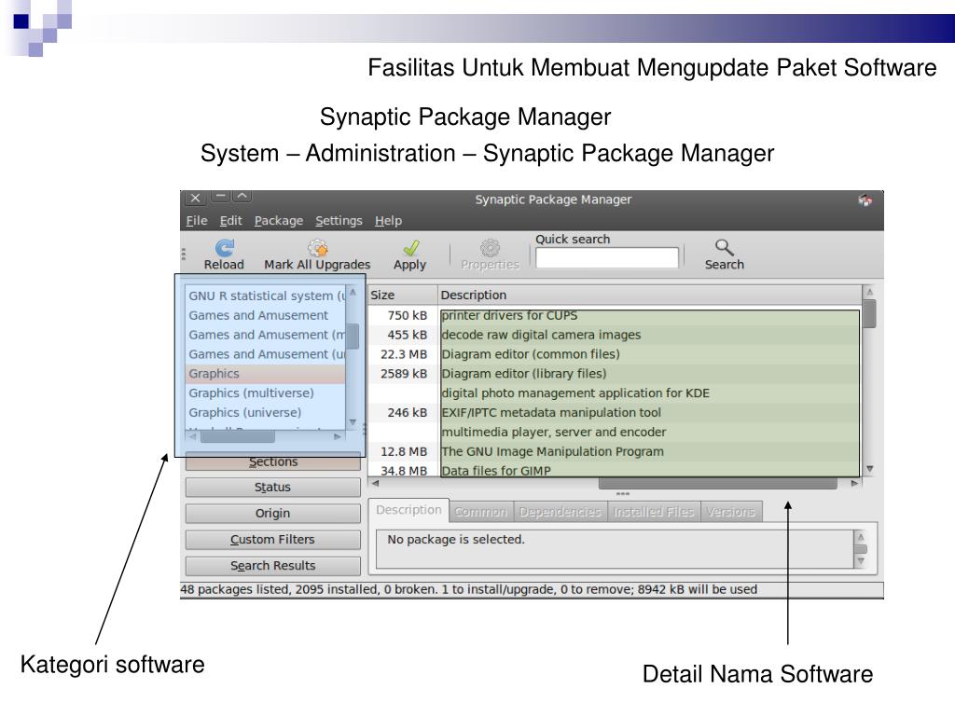The height and width of the screenshot is (716, 955).
Task: Click category list vertical scrollbar thumb
Action: tap(353, 336)
